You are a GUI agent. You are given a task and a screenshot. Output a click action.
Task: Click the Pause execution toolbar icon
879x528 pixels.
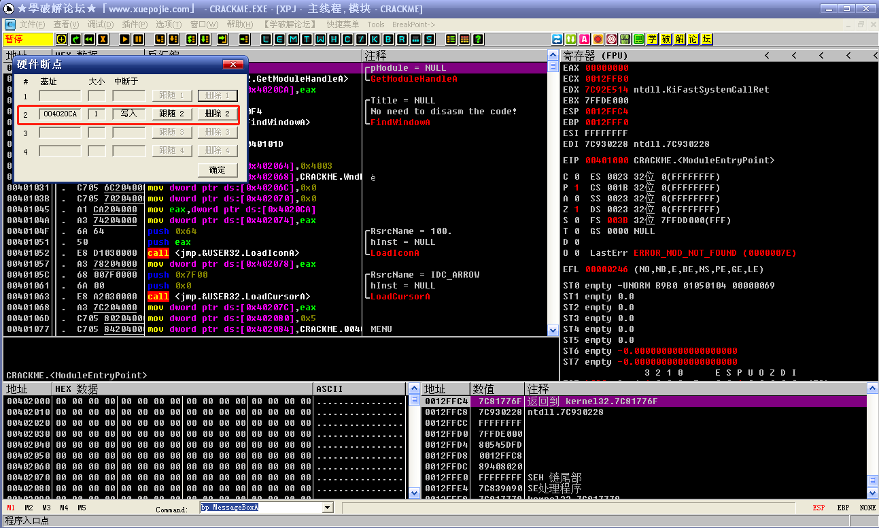tap(138, 39)
